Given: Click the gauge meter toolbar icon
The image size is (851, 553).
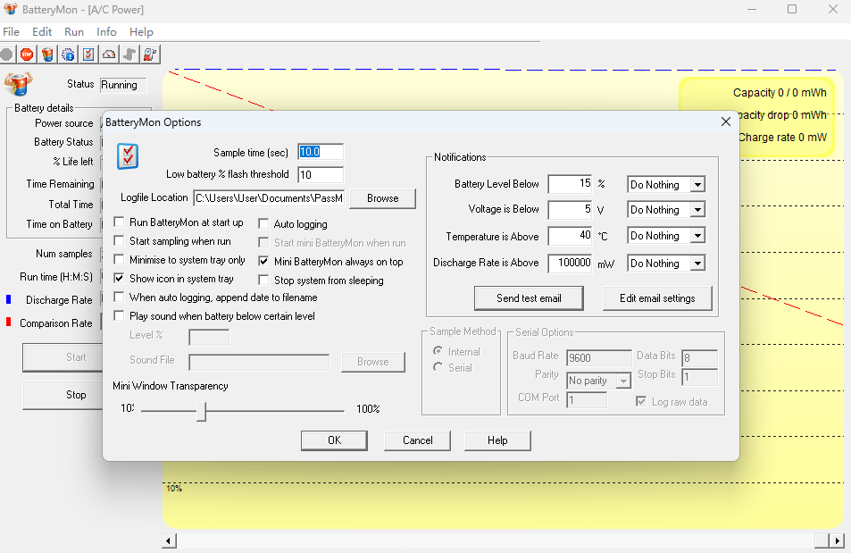Looking at the screenshot, I should coord(108,54).
